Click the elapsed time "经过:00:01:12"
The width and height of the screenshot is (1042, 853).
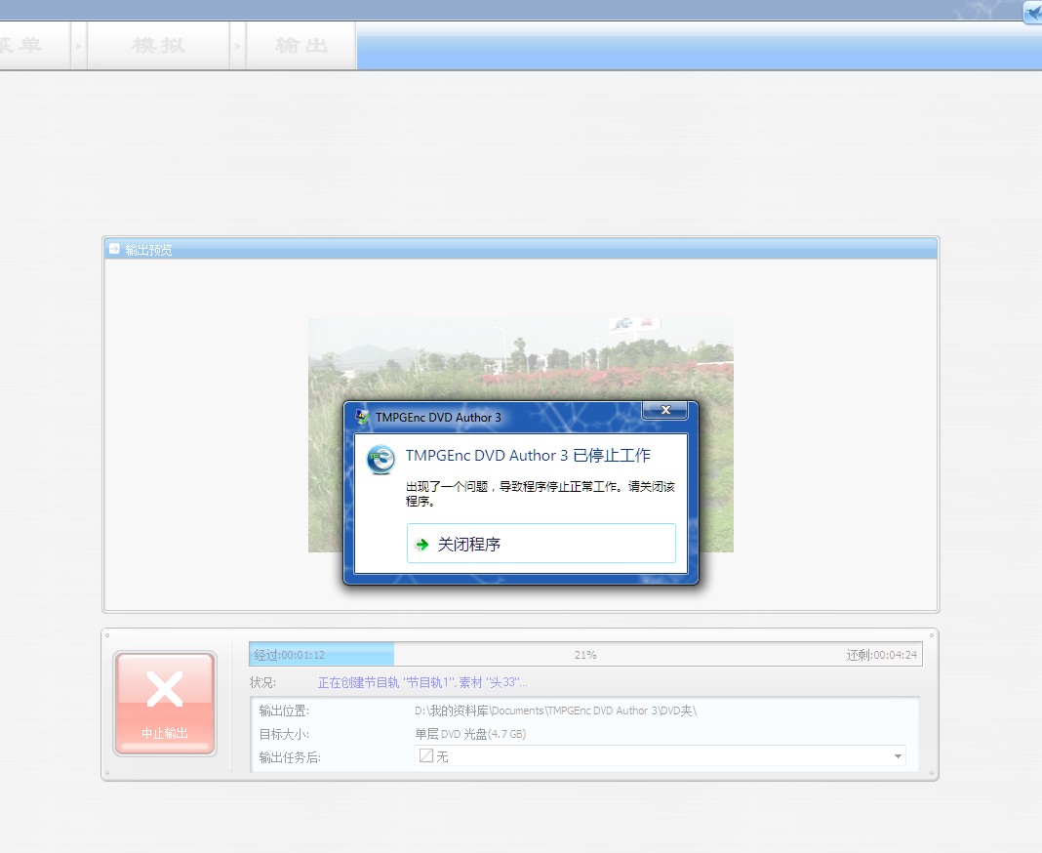pos(290,655)
